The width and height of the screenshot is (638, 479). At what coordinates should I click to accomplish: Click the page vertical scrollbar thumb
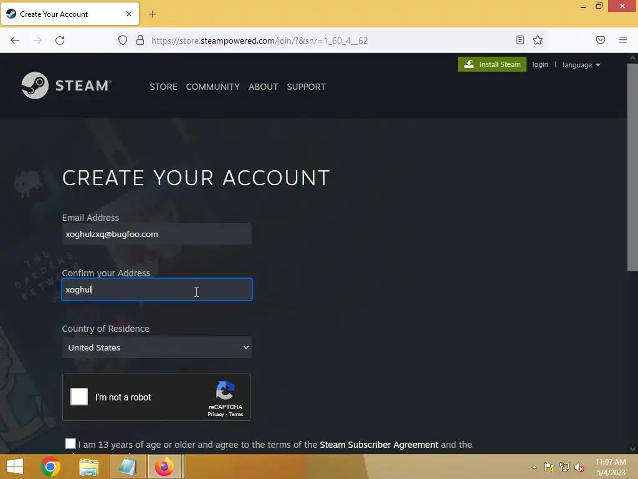click(x=632, y=167)
